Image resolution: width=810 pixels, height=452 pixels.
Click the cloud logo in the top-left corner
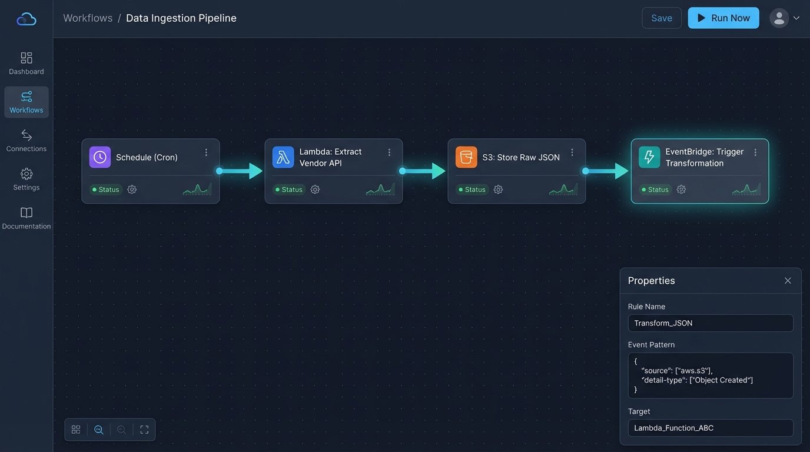(x=26, y=18)
